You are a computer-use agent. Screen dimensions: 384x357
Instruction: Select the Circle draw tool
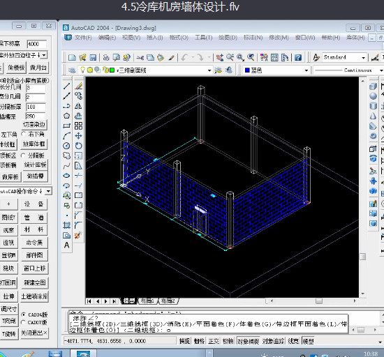(x=66, y=146)
